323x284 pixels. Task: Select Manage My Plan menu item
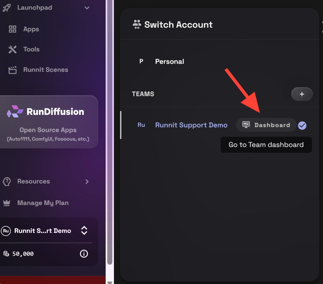(x=43, y=203)
